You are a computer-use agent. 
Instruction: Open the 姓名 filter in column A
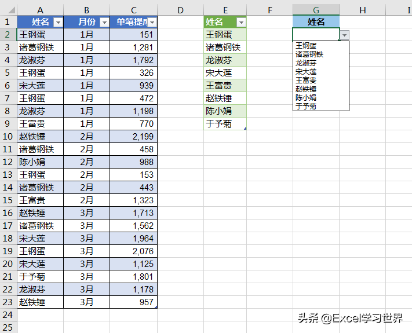tap(58, 22)
